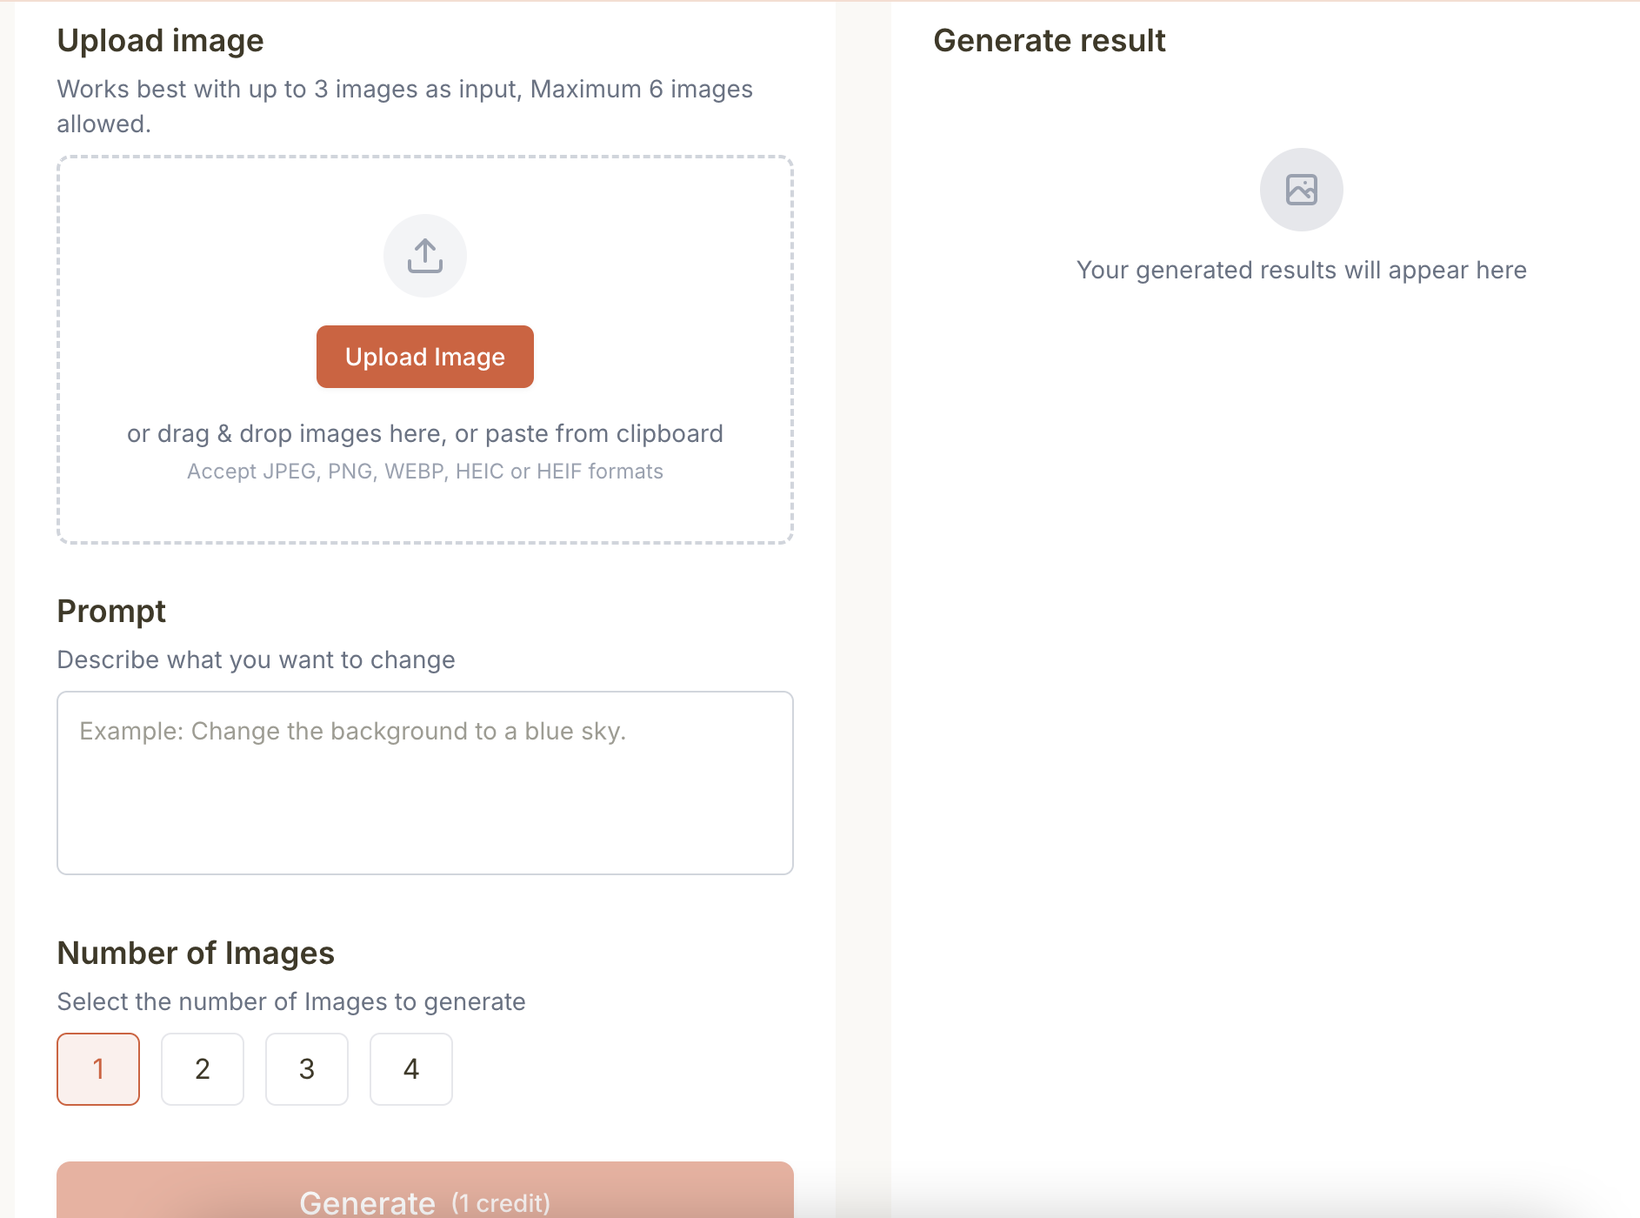Viewport: 1640px width, 1218px height.
Task: Click the upload arrow icon
Action: [x=425, y=256]
